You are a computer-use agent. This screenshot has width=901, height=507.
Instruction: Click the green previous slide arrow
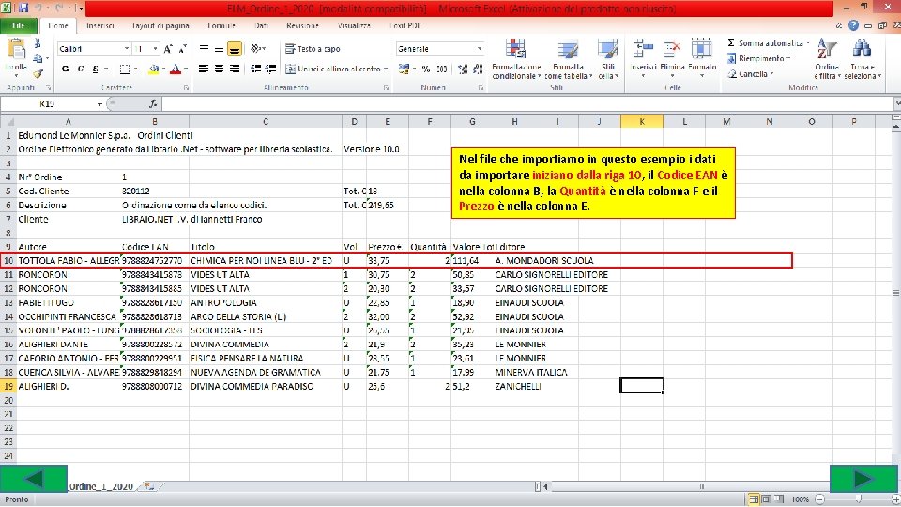click(34, 478)
